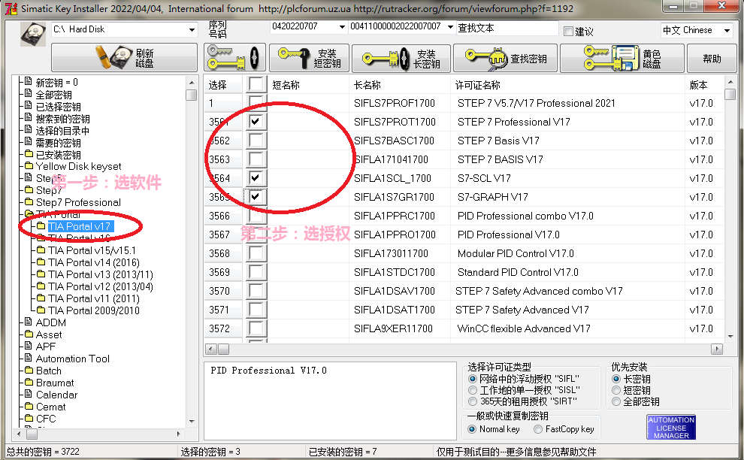
Task: Check the box for row 3568
Action: coord(256,253)
